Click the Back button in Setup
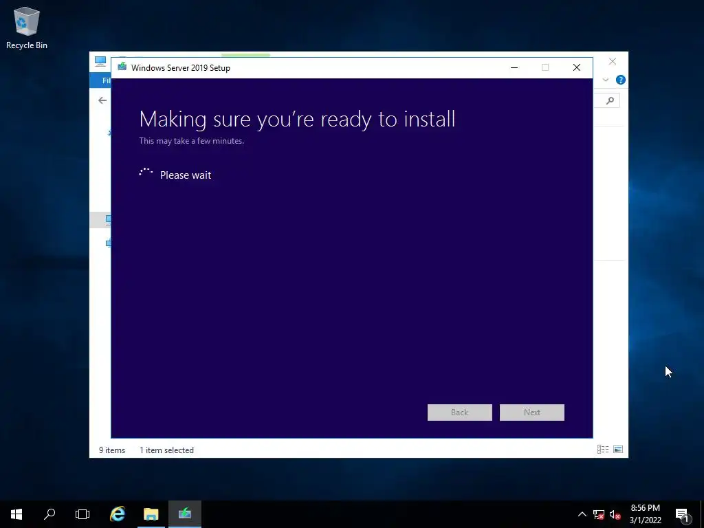Screen dimensions: 704x528 [460, 412]
